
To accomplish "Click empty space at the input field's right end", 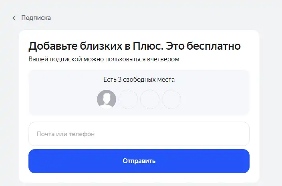I will click(234, 134).
